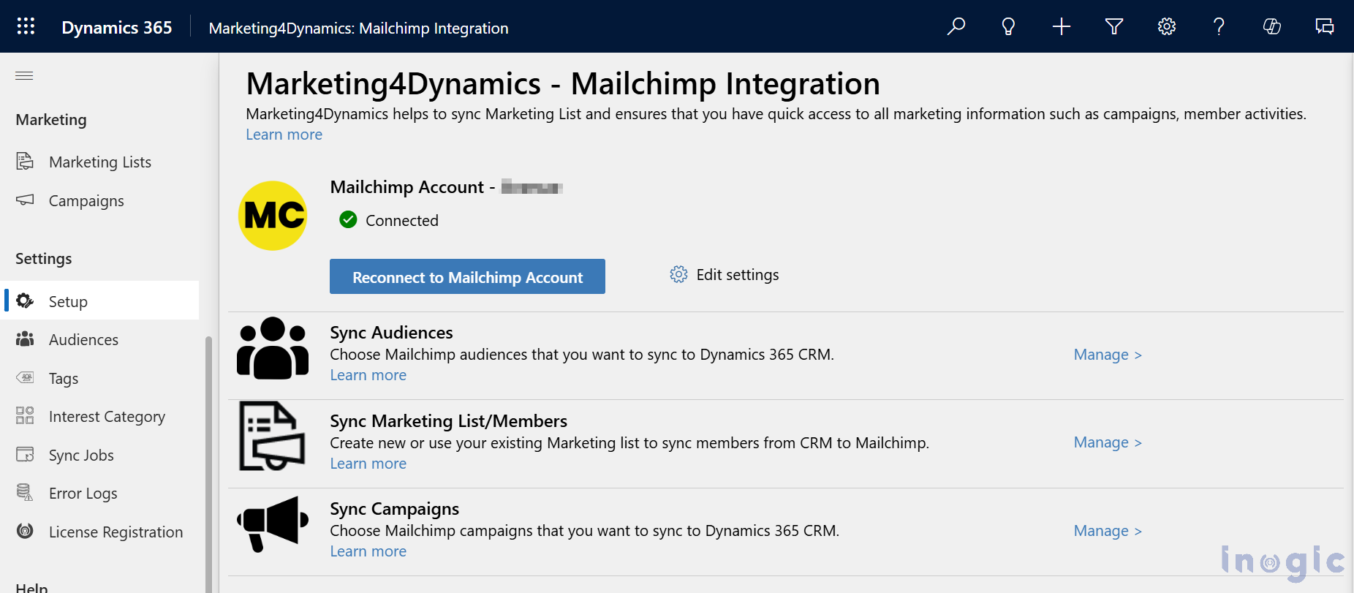This screenshot has width=1354, height=593.
Task: Open the chat panel icon
Action: pyautogui.click(x=1324, y=27)
